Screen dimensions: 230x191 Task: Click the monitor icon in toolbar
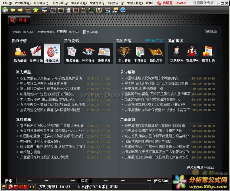(x=45, y=10)
